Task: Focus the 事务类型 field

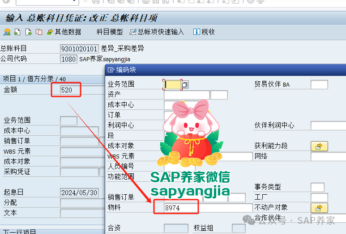Action: pyautogui.click(x=317, y=187)
